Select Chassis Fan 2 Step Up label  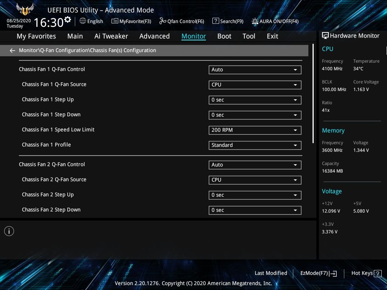point(48,195)
